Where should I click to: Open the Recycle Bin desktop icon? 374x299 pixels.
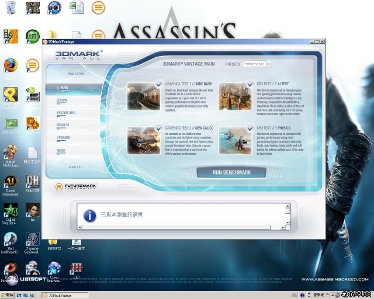(x=11, y=8)
